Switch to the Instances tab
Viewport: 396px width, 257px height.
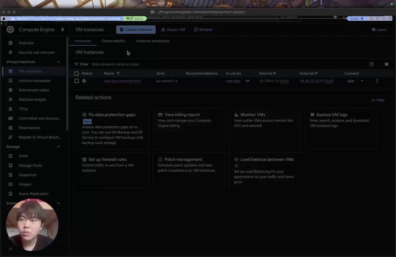82,41
